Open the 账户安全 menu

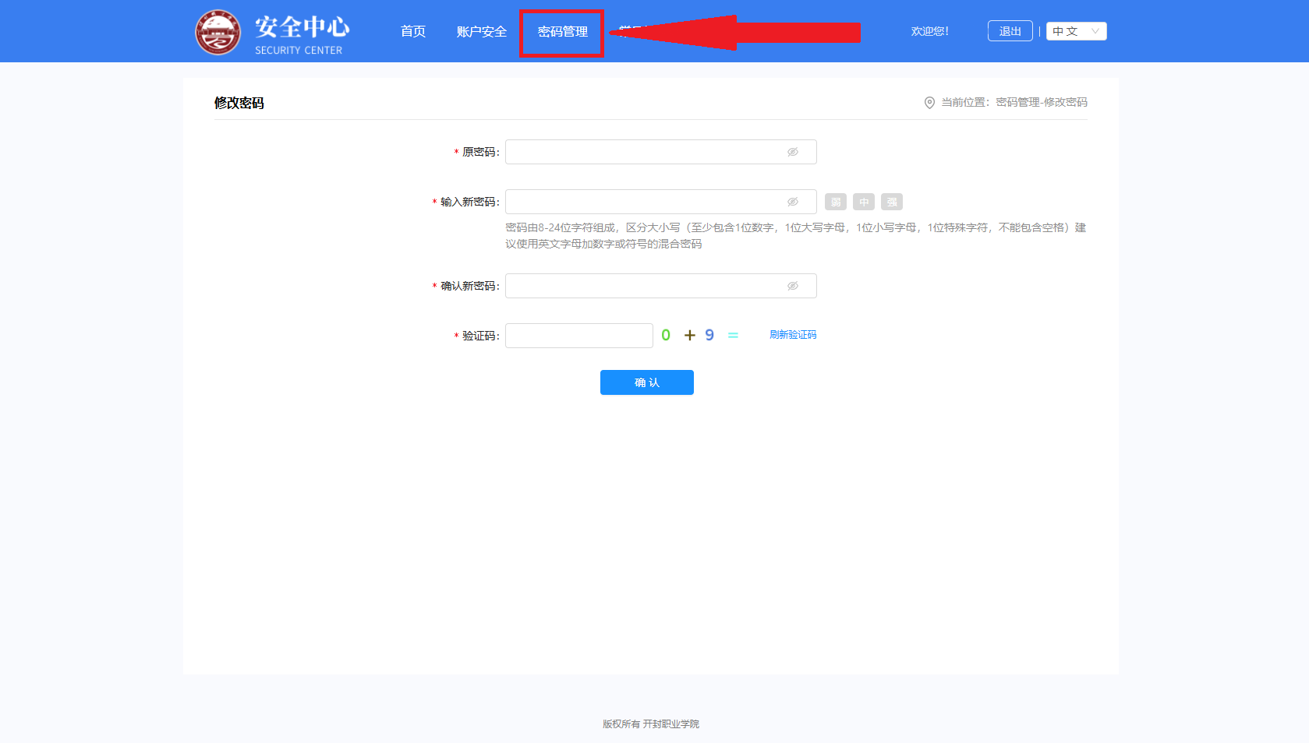click(481, 31)
